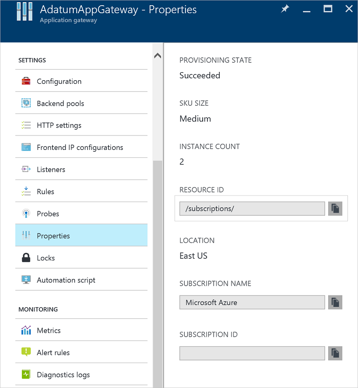Open Diagnostics logs via its green icon

tap(26, 374)
